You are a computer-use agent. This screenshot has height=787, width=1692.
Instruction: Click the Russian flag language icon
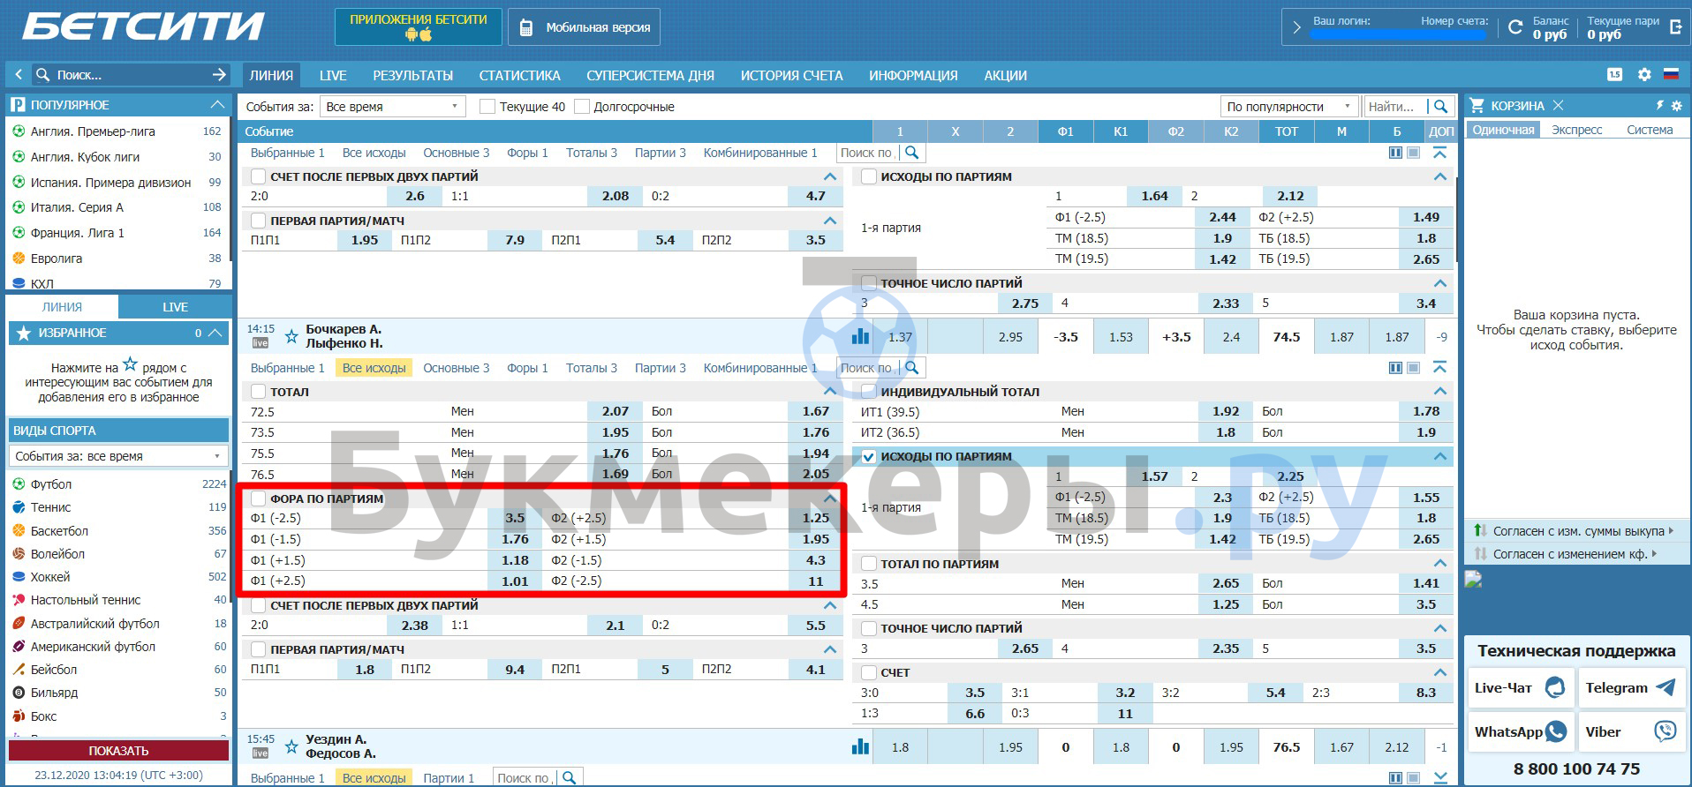[x=1670, y=75]
